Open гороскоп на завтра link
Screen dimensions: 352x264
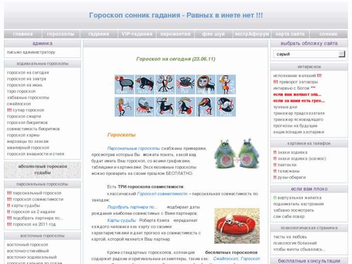point(27,79)
